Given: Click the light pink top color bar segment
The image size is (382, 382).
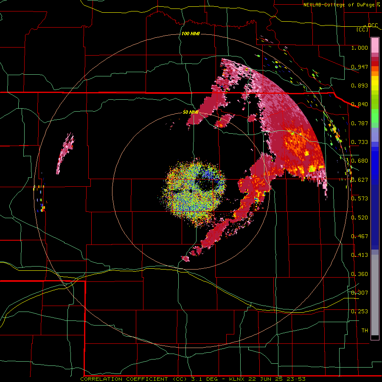Looking at the screenshot, I should tap(375, 45).
